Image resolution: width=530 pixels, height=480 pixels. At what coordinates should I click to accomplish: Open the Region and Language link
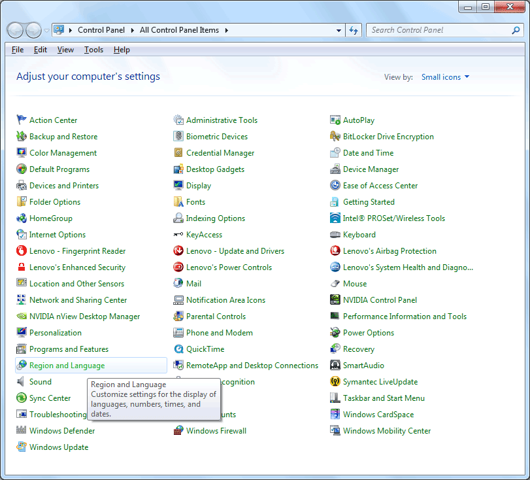pyautogui.click(x=67, y=366)
